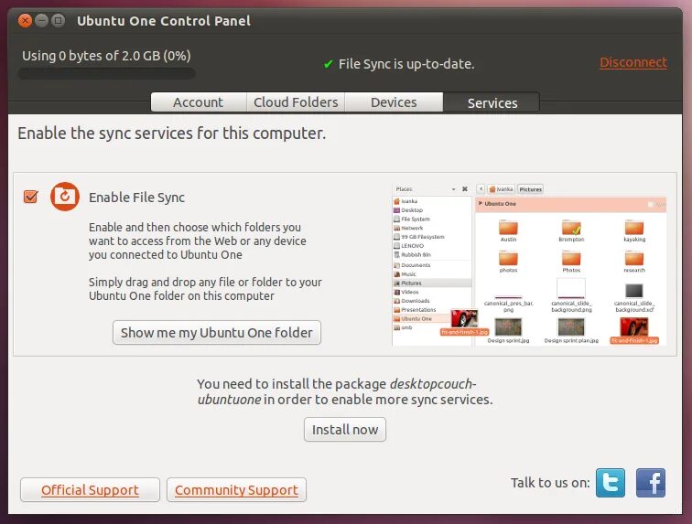
Task: Maximize the Ubuntu One Control Panel window
Action: [58, 20]
